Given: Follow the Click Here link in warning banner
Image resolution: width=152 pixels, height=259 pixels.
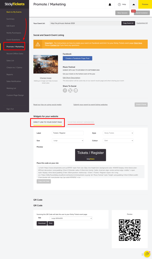Looking at the screenshot, I should 138,43.
